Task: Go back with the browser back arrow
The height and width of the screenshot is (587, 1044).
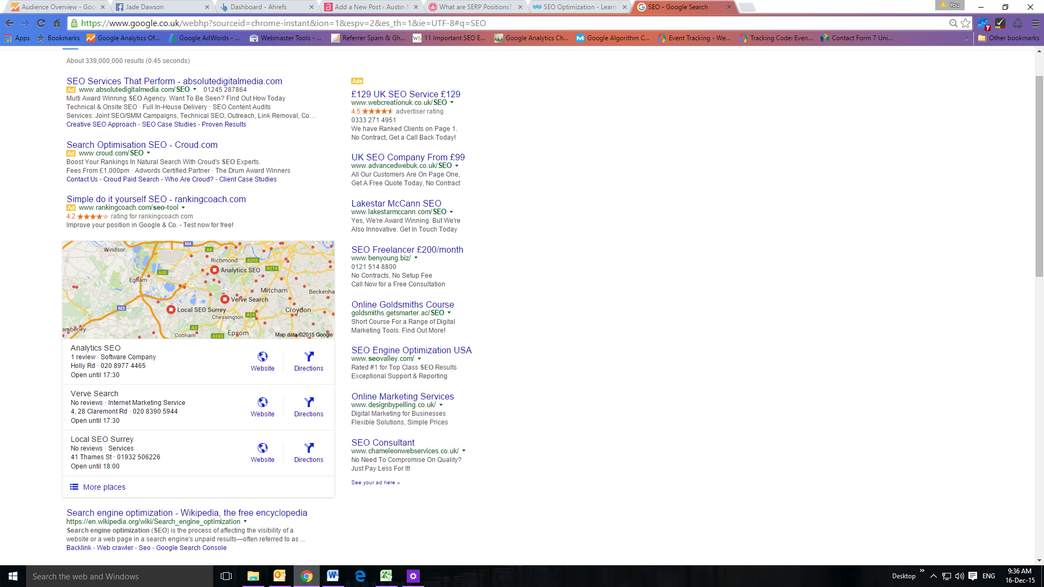Action: [x=9, y=23]
